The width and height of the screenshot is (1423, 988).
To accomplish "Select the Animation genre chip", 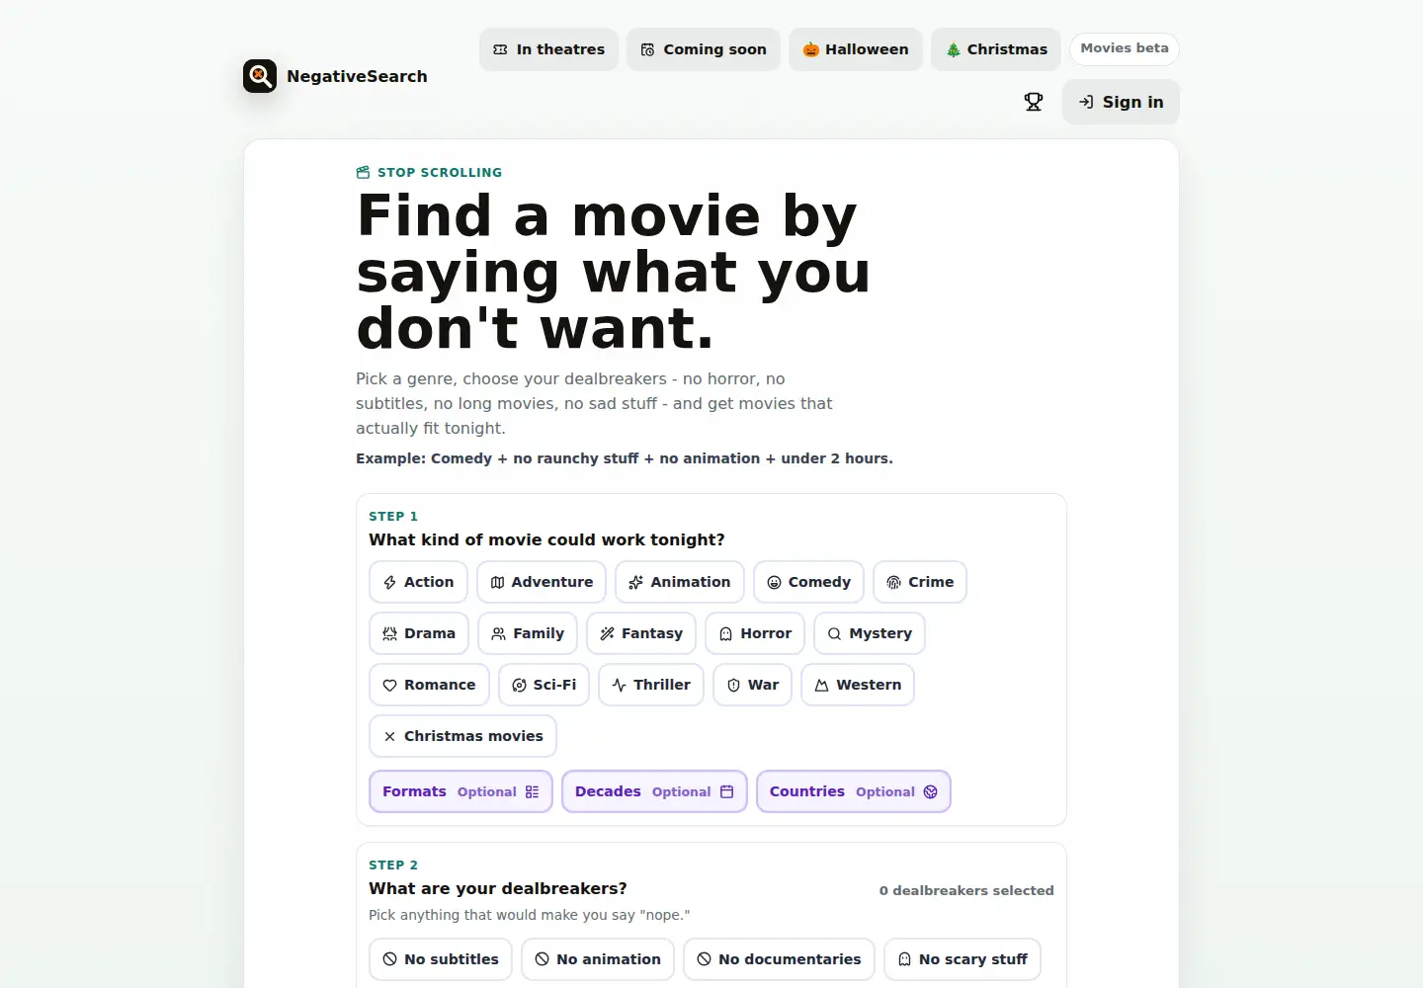I will (x=680, y=582).
